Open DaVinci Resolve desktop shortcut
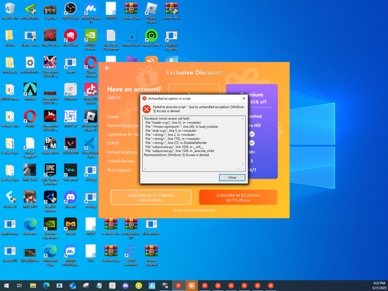Viewport: 388px width, 291px height. click(x=171, y=40)
